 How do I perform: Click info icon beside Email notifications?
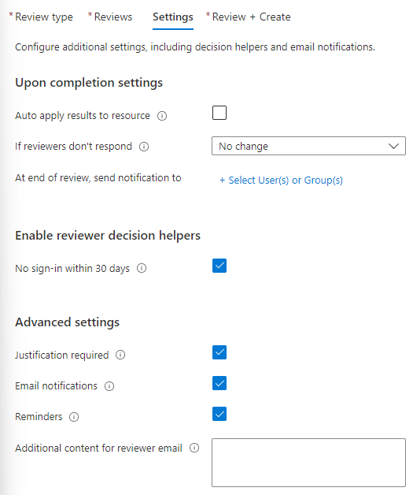click(109, 385)
